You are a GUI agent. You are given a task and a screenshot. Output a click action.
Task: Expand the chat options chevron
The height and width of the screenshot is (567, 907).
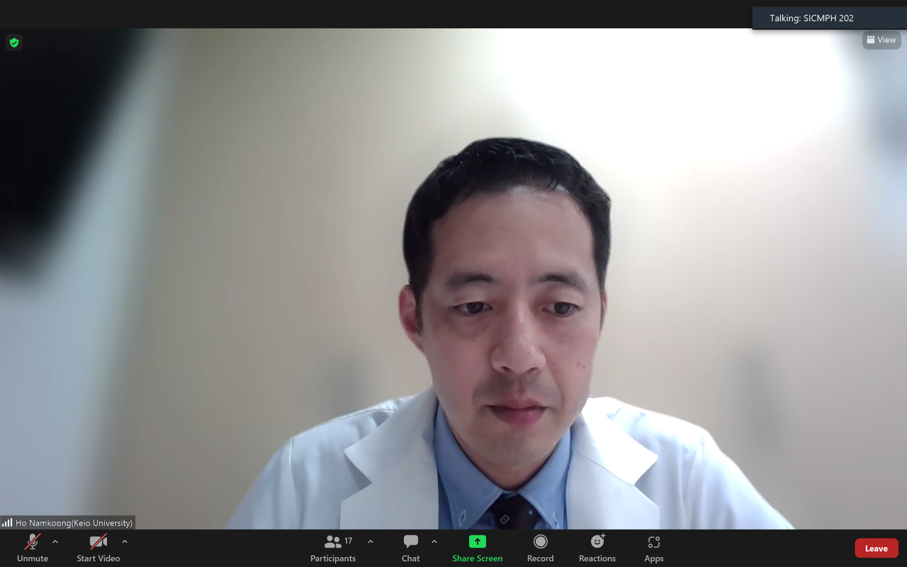[434, 542]
